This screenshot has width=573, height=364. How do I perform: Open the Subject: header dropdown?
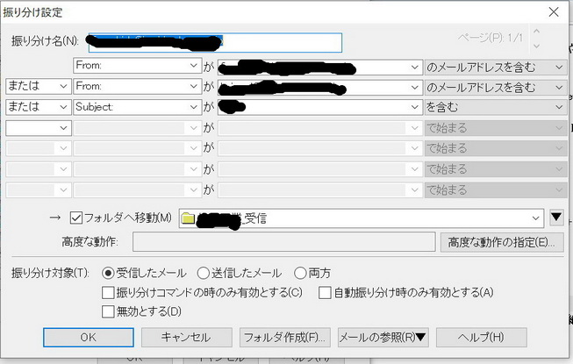193,106
